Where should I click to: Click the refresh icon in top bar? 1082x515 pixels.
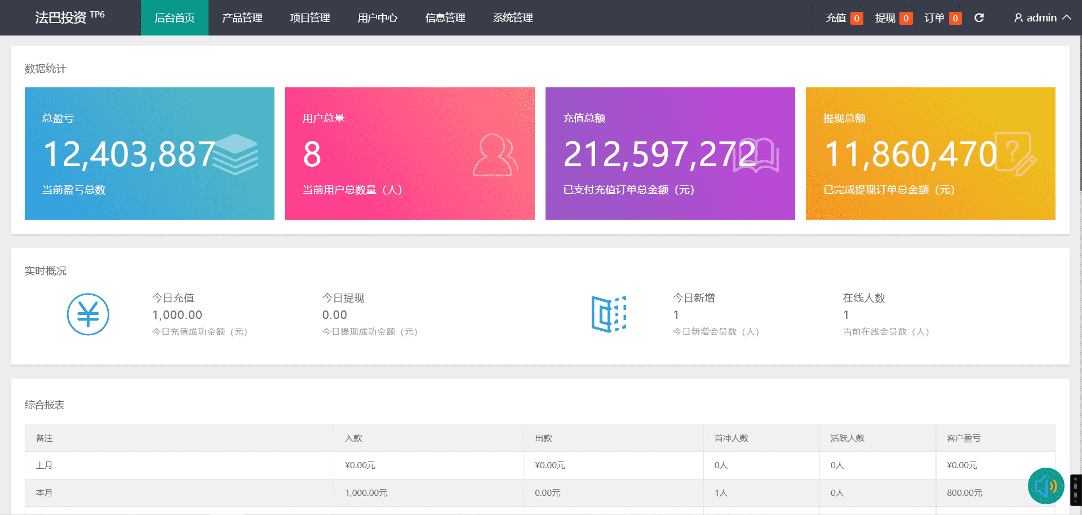click(x=979, y=18)
